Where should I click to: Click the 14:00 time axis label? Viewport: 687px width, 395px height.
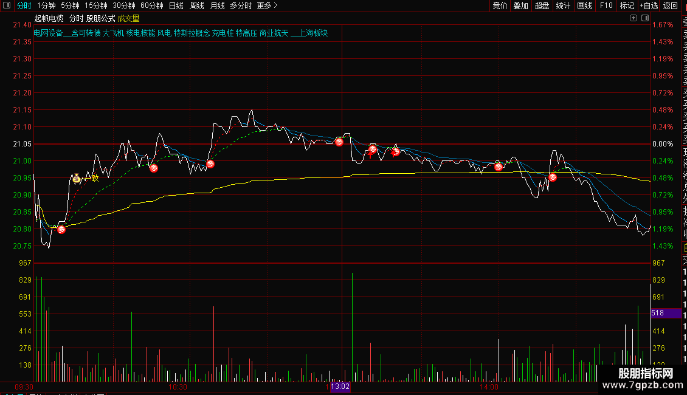tap(489, 387)
